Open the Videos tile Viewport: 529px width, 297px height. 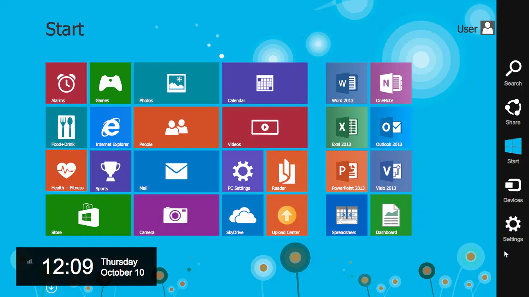pyautogui.click(x=265, y=127)
